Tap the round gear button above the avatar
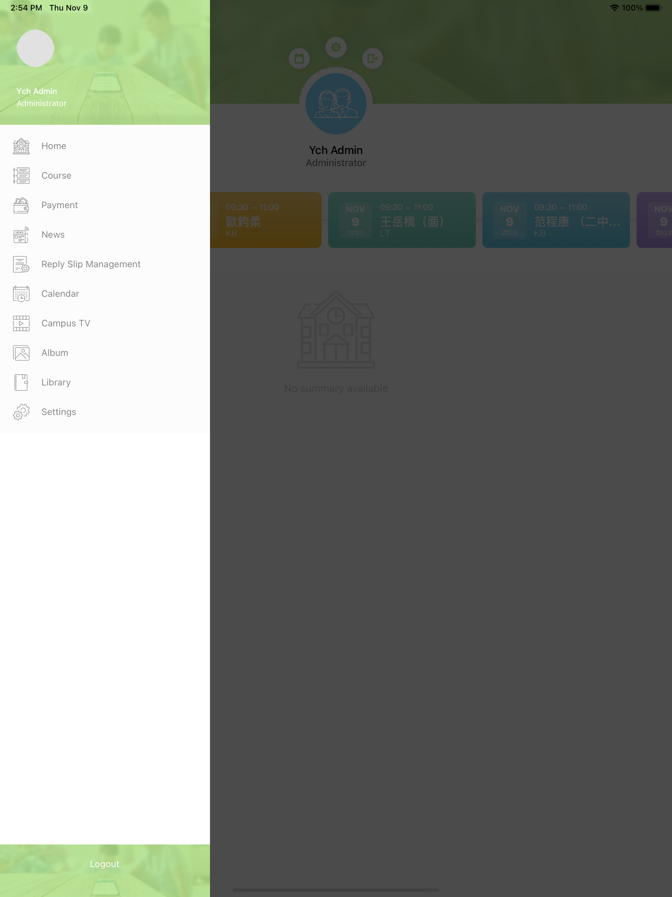This screenshot has width=672, height=897. click(336, 48)
